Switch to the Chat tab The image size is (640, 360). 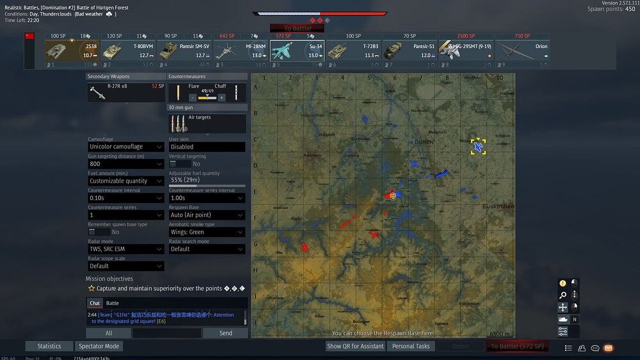click(x=95, y=303)
